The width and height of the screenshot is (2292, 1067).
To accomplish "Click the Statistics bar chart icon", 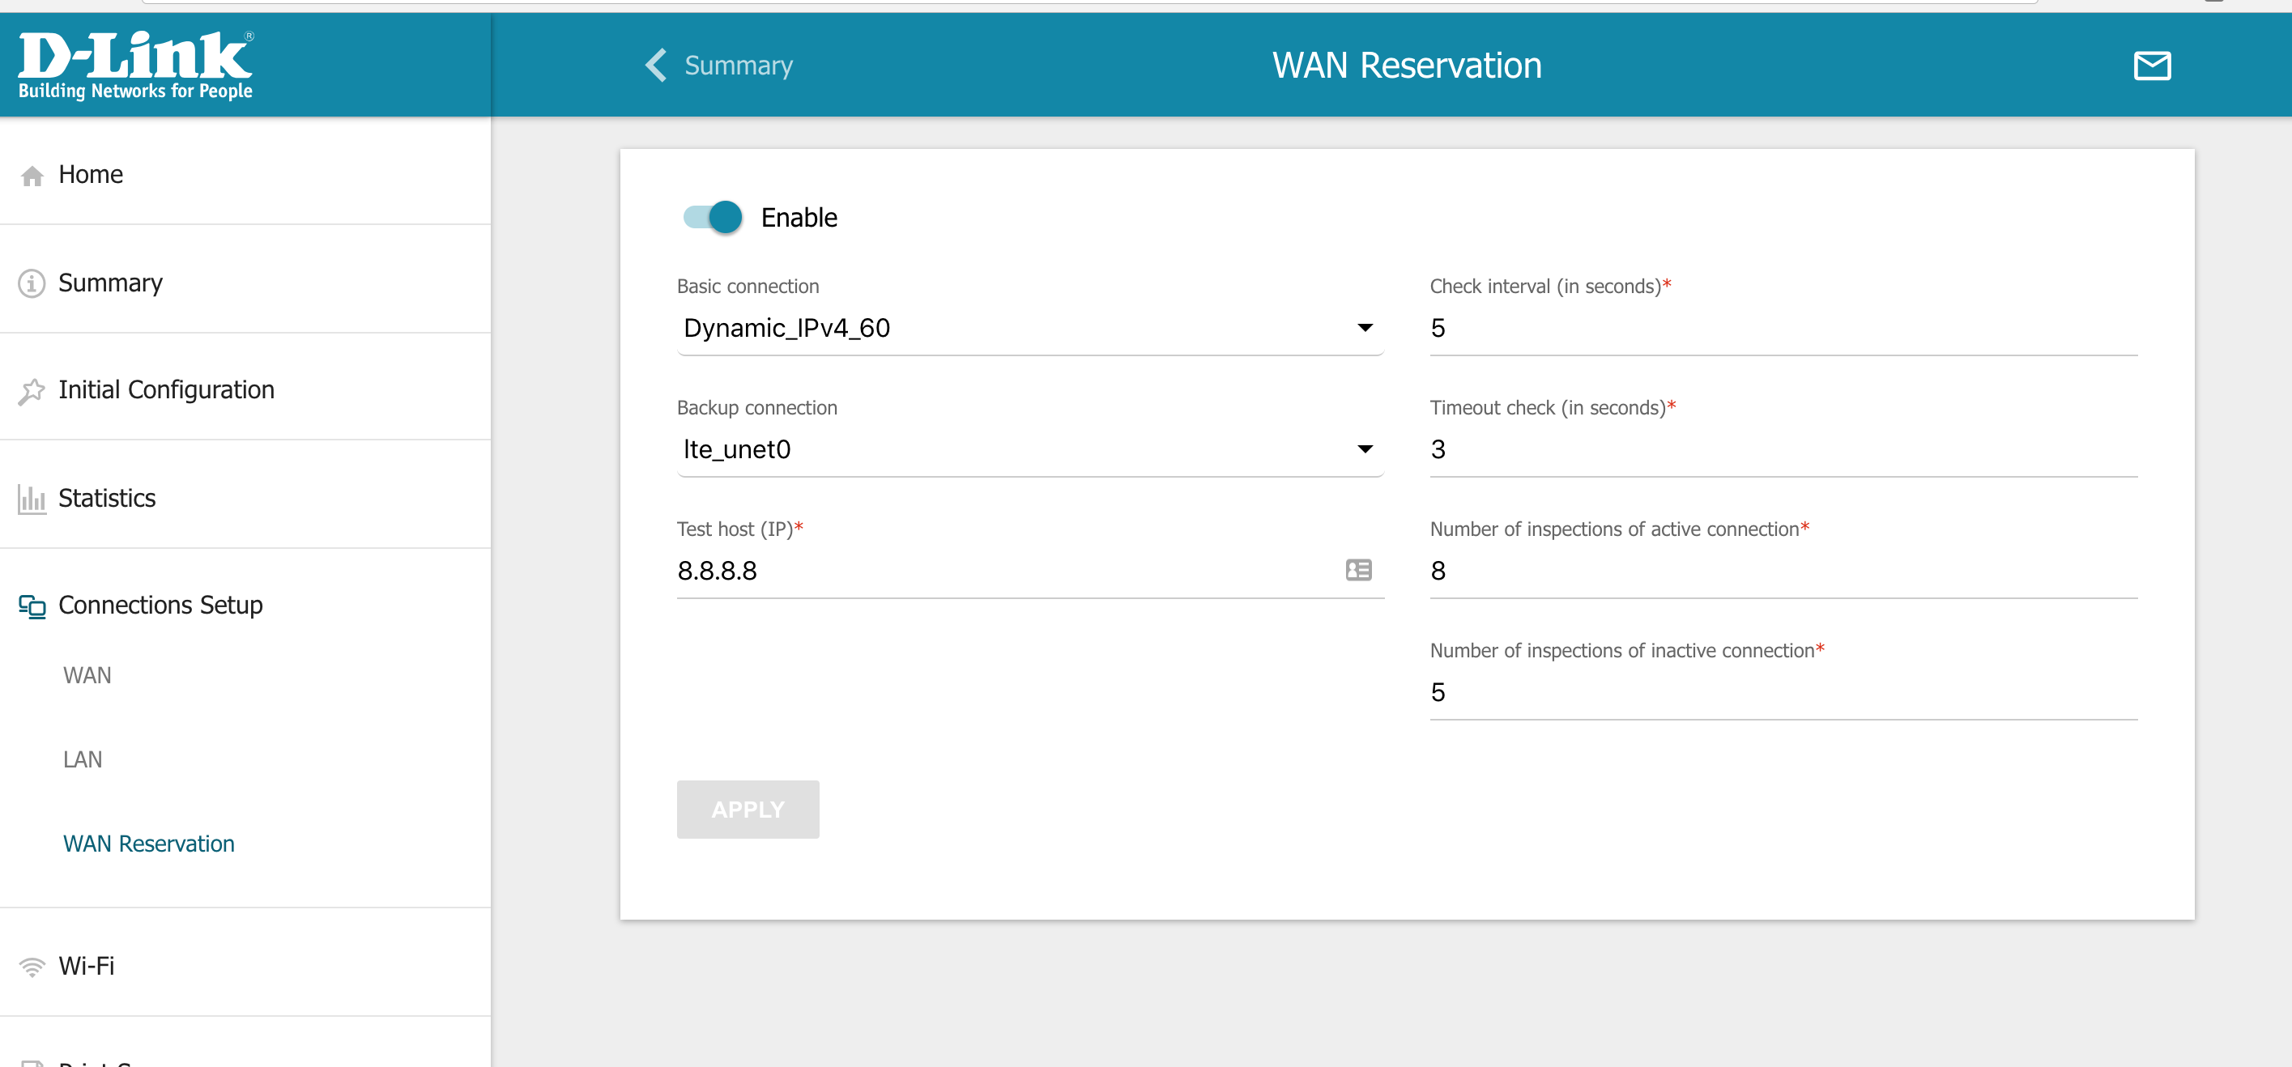I will (x=32, y=499).
